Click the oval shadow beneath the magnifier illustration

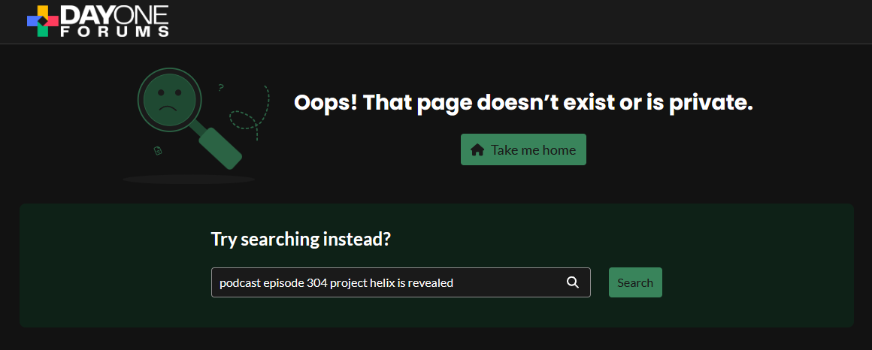[189, 180]
